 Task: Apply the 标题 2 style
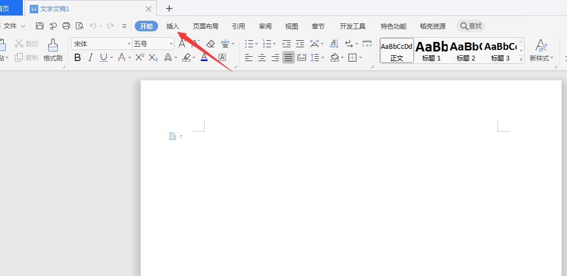point(466,50)
